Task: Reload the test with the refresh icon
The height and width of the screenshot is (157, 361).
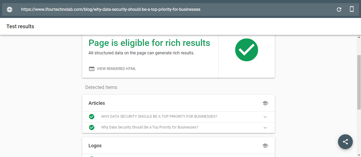Action: coord(339,9)
